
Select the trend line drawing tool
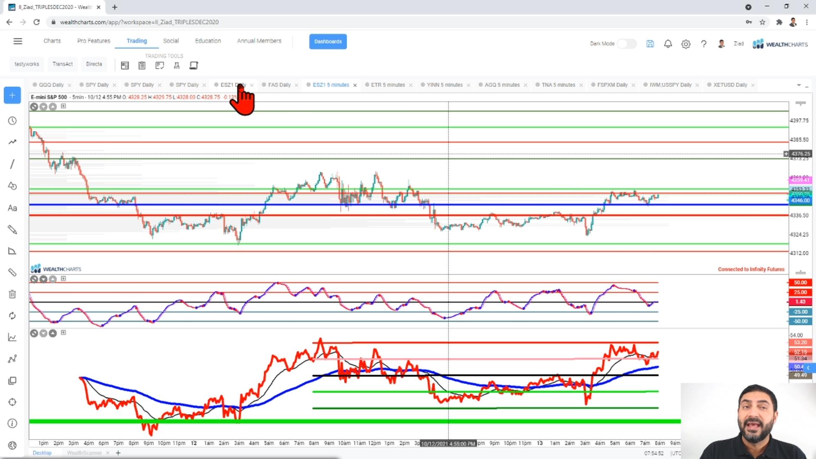pos(12,142)
